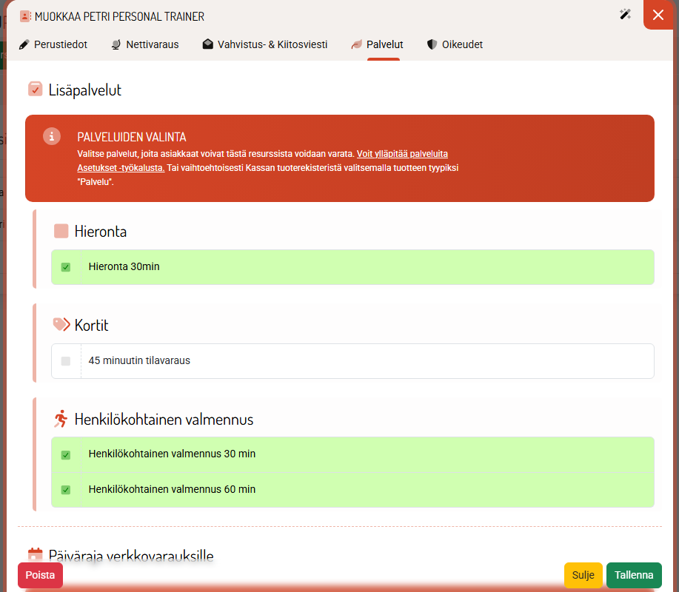Screen dimensions: 679x592
Task: Switch to the Nettivaraus tab
Action: [x=145, y=44]
